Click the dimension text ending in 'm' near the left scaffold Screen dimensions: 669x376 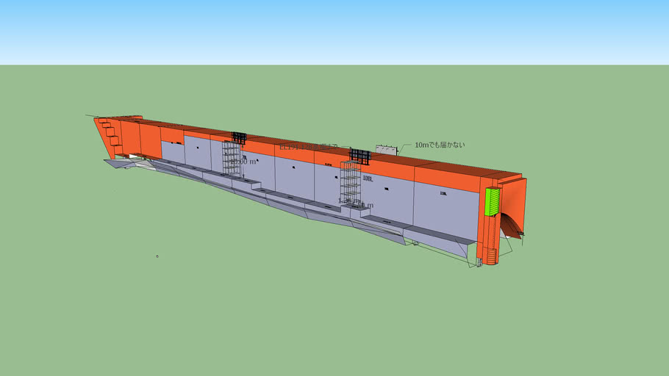coord(243,162)
